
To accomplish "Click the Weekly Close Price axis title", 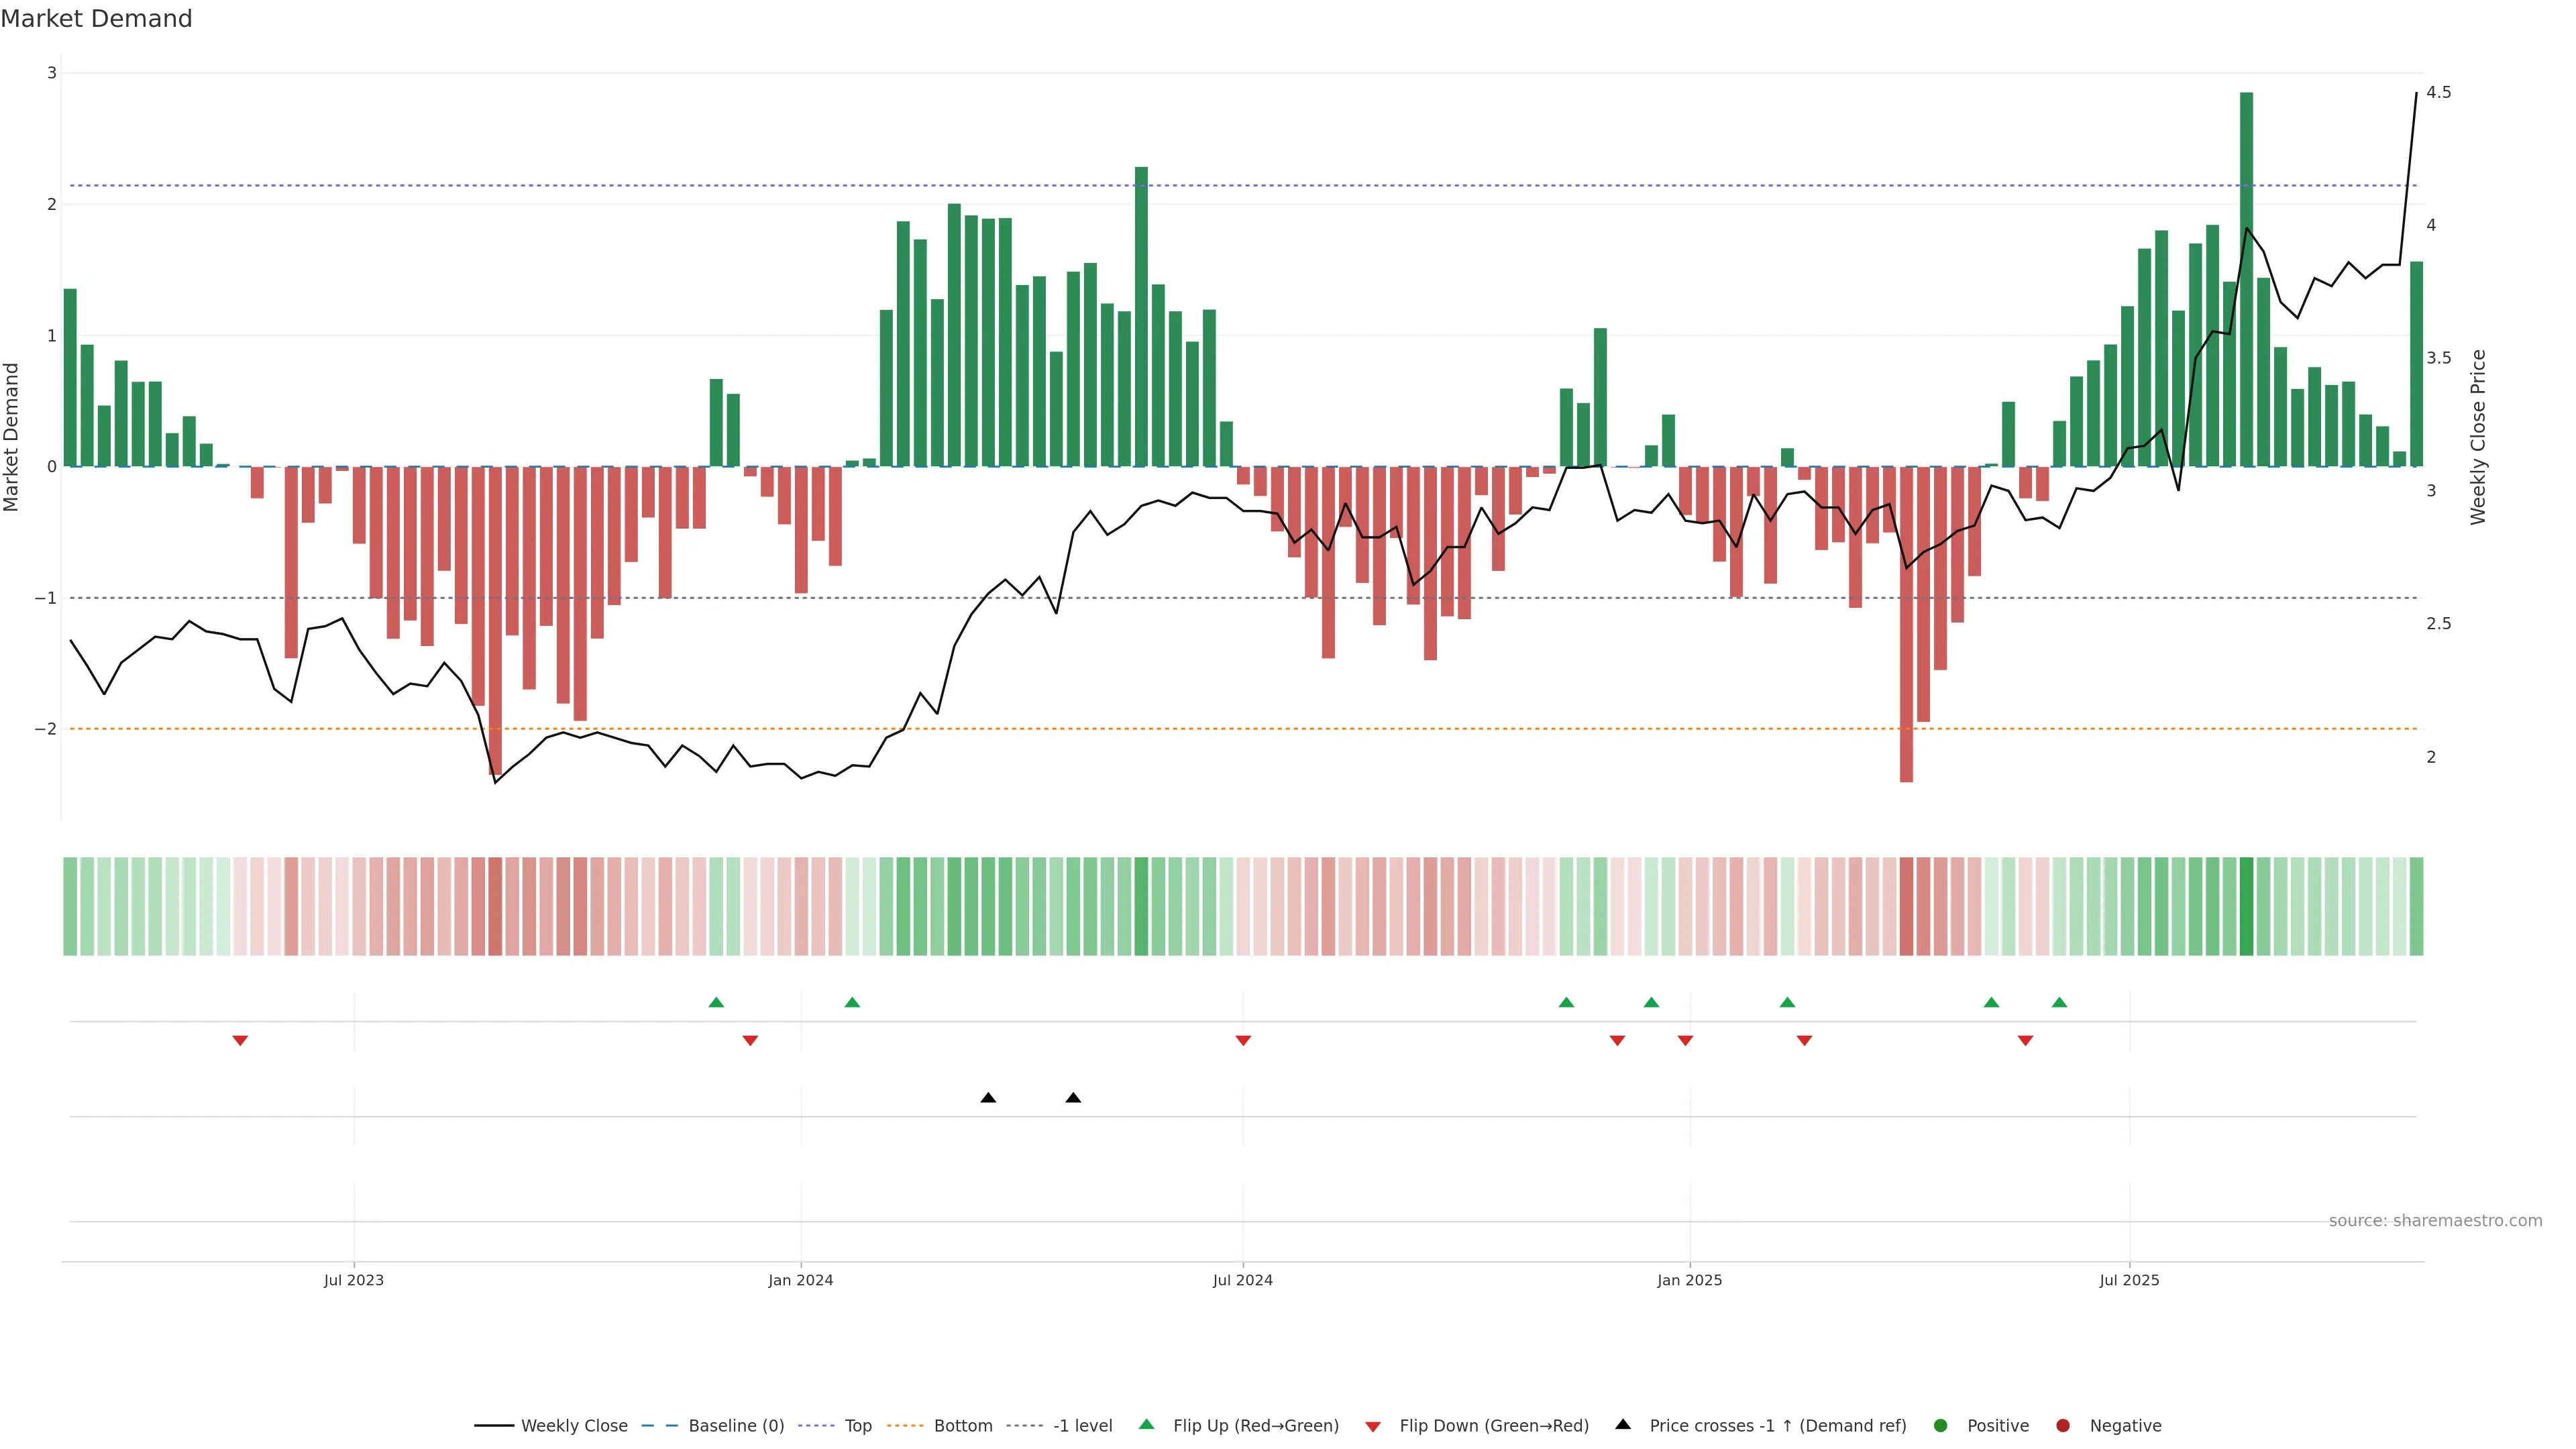I will point(2478,437).
